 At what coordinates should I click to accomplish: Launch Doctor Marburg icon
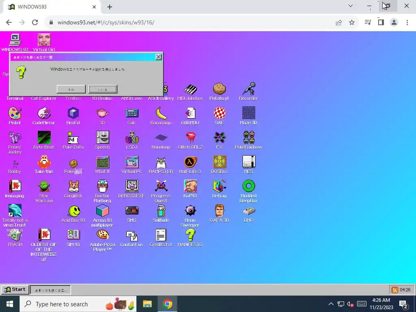click(102, 186)
